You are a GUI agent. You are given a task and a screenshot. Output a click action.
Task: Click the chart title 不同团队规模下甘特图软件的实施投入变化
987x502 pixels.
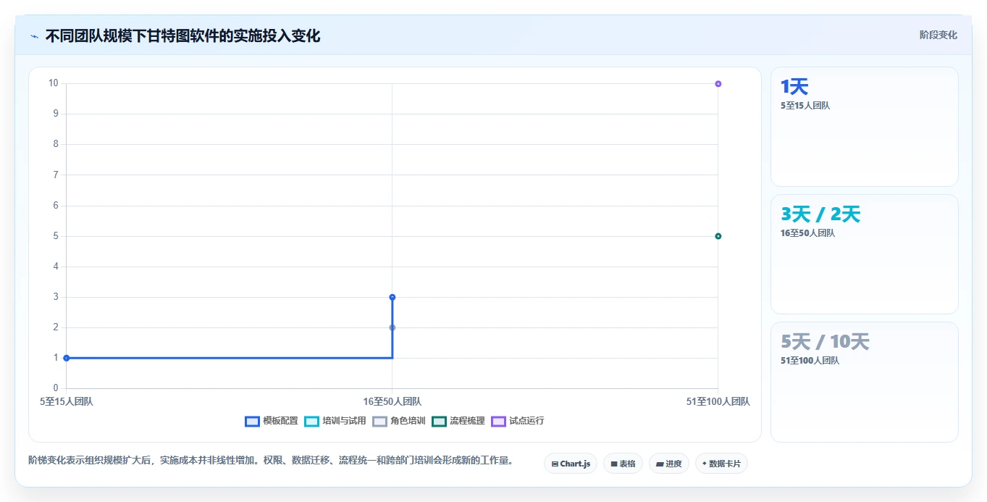click(182, 35)
